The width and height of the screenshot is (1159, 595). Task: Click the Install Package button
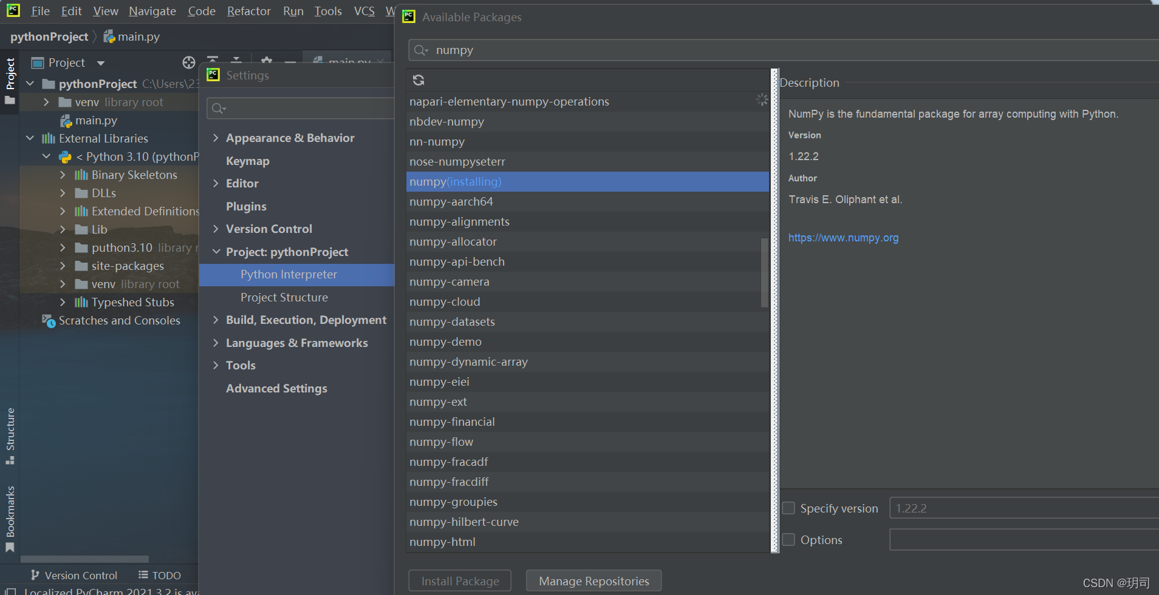[x=460, y=581]
